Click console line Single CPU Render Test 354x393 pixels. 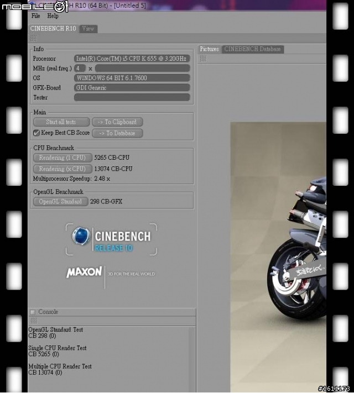[58, 348]
